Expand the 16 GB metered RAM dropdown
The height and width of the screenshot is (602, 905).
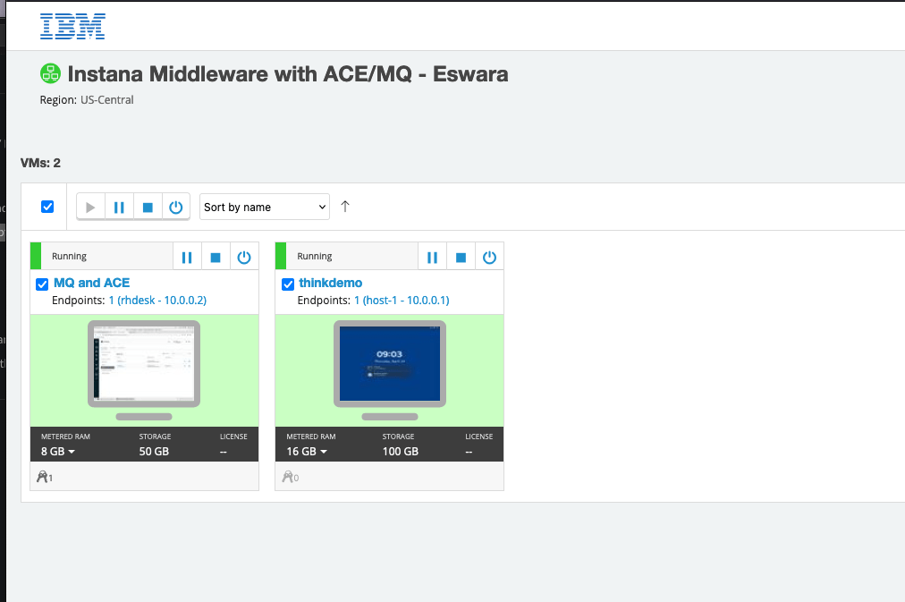[307, 452]
